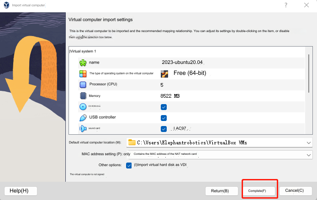Toggle Import virtual hard disk as VDI
Screen dimensions: 317x200
[x=129, y=165]
